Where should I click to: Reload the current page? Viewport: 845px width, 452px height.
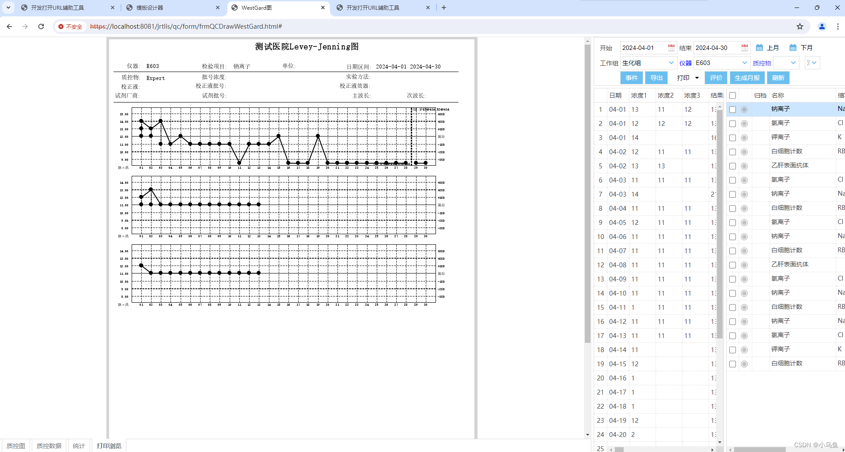(41, 27)
